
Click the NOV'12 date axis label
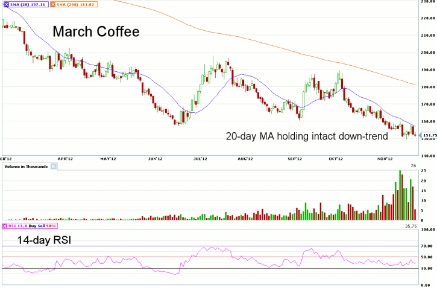point(385,159)
